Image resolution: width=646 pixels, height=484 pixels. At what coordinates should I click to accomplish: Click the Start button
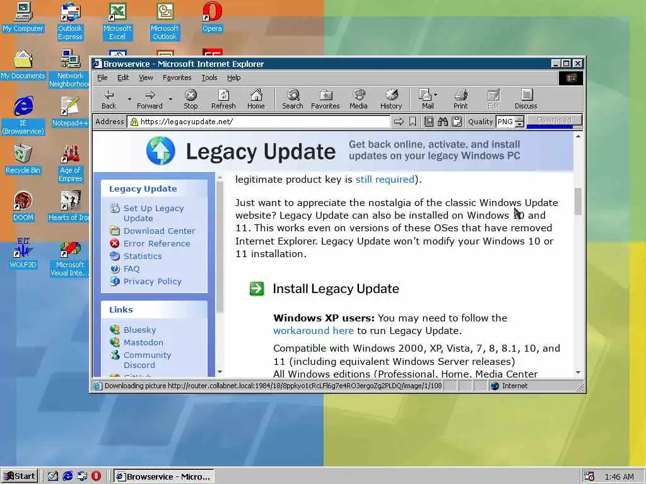20,476
